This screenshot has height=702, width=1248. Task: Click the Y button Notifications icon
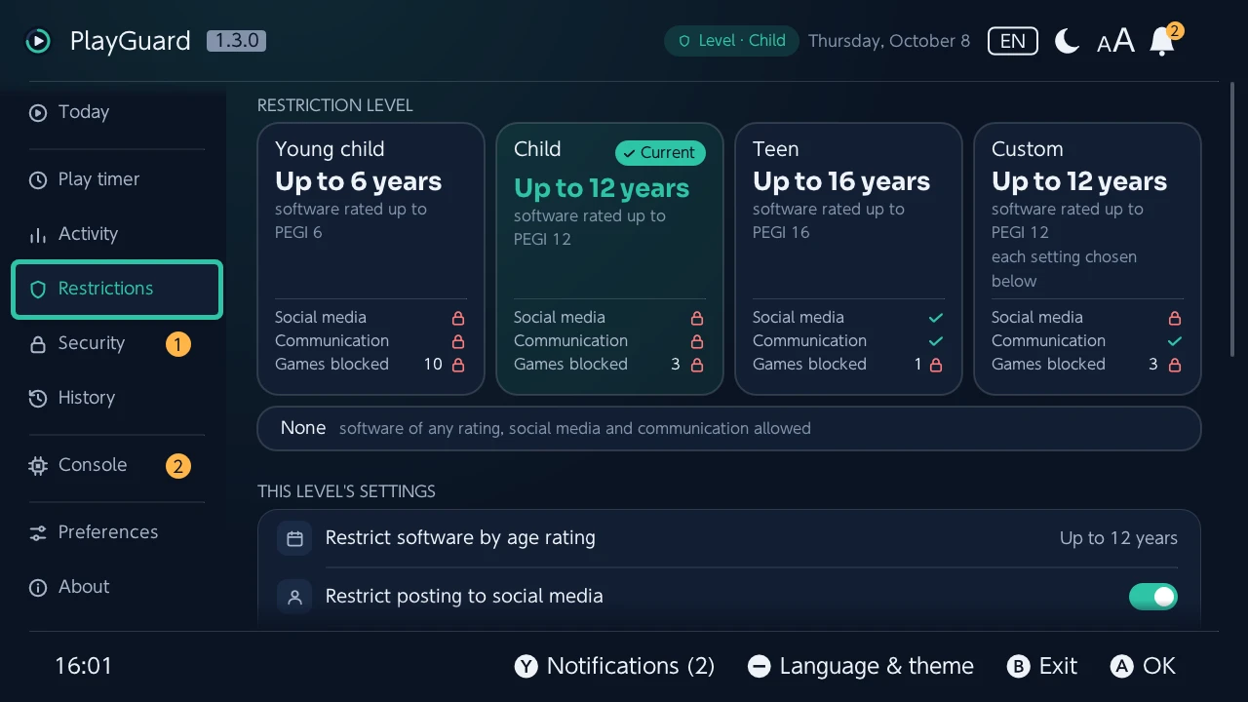click(526, 666)
